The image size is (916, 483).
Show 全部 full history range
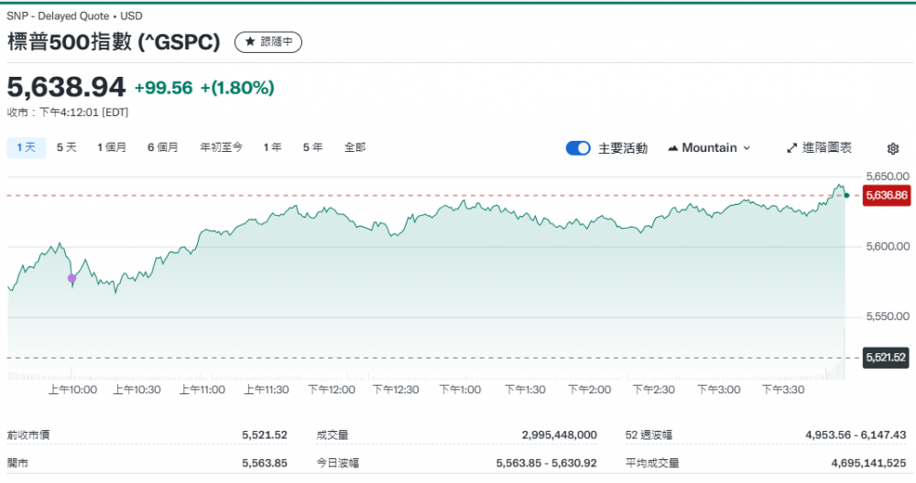354,147
